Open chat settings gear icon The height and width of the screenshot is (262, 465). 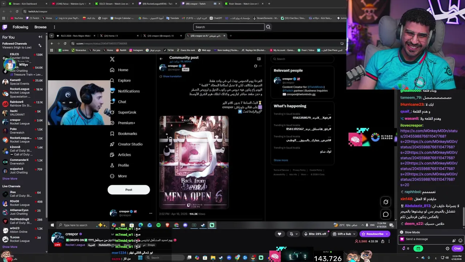[448, 249]
